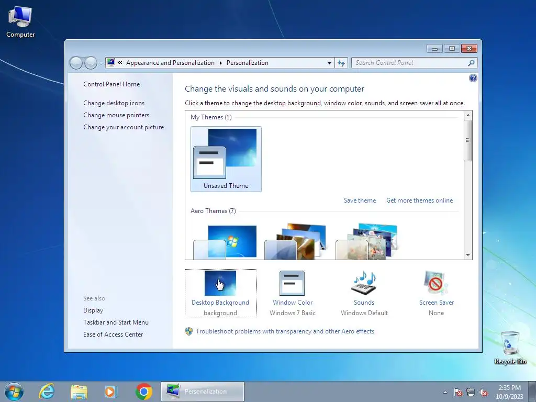Open the Windows Start button
This screenshot has height=402, width=536.
14,392
